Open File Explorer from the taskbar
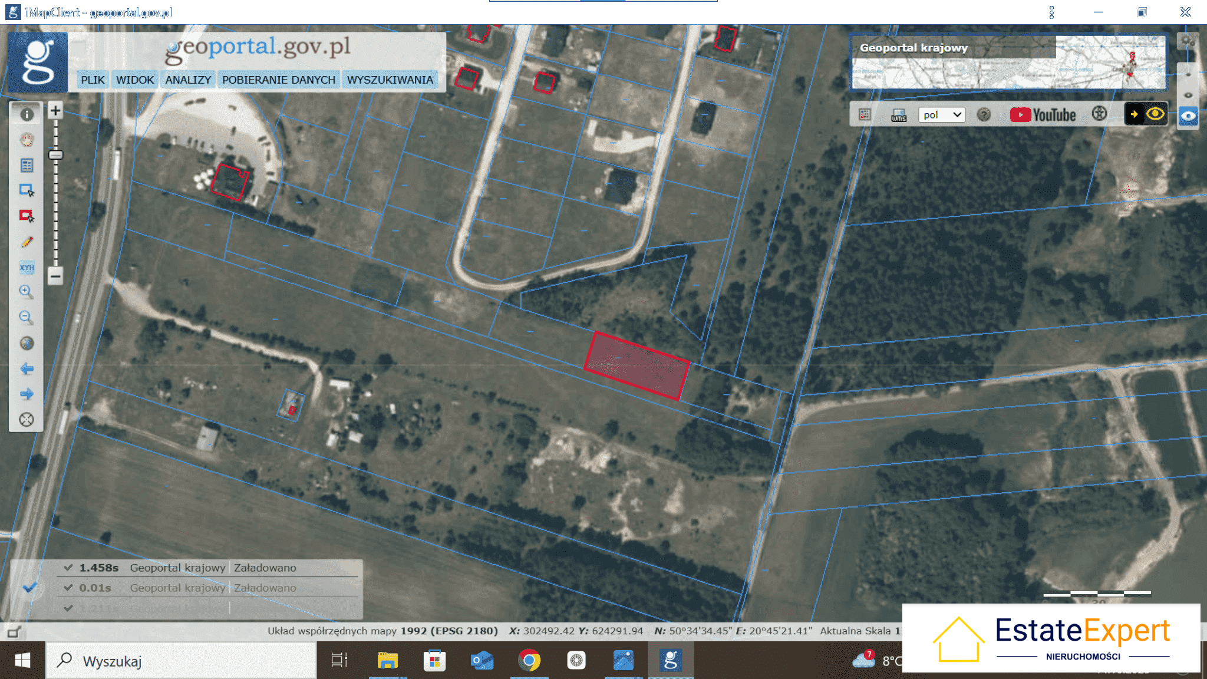The image size is (1207, 679). click(x=387, y=661)
